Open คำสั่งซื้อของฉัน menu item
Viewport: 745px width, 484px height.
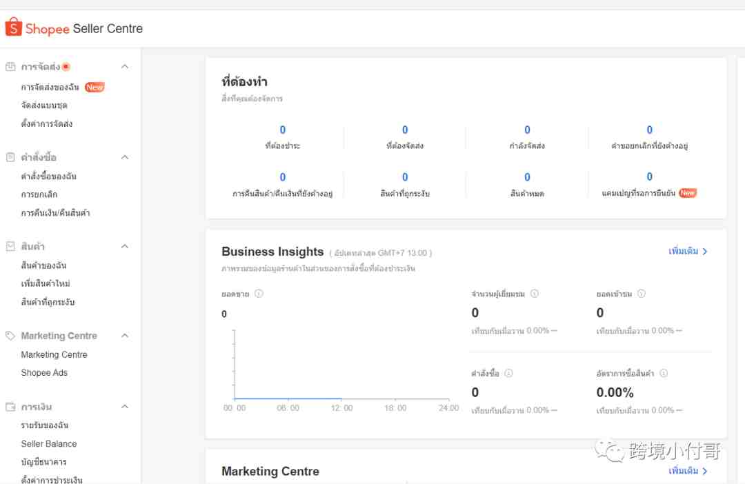point(48,177)
